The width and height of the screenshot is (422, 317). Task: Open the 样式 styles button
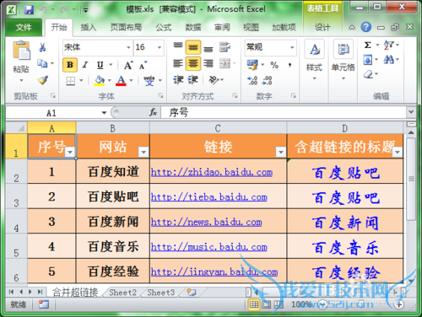314,60
